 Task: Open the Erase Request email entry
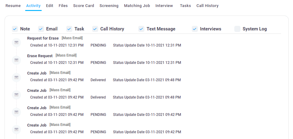click(40, 56)
